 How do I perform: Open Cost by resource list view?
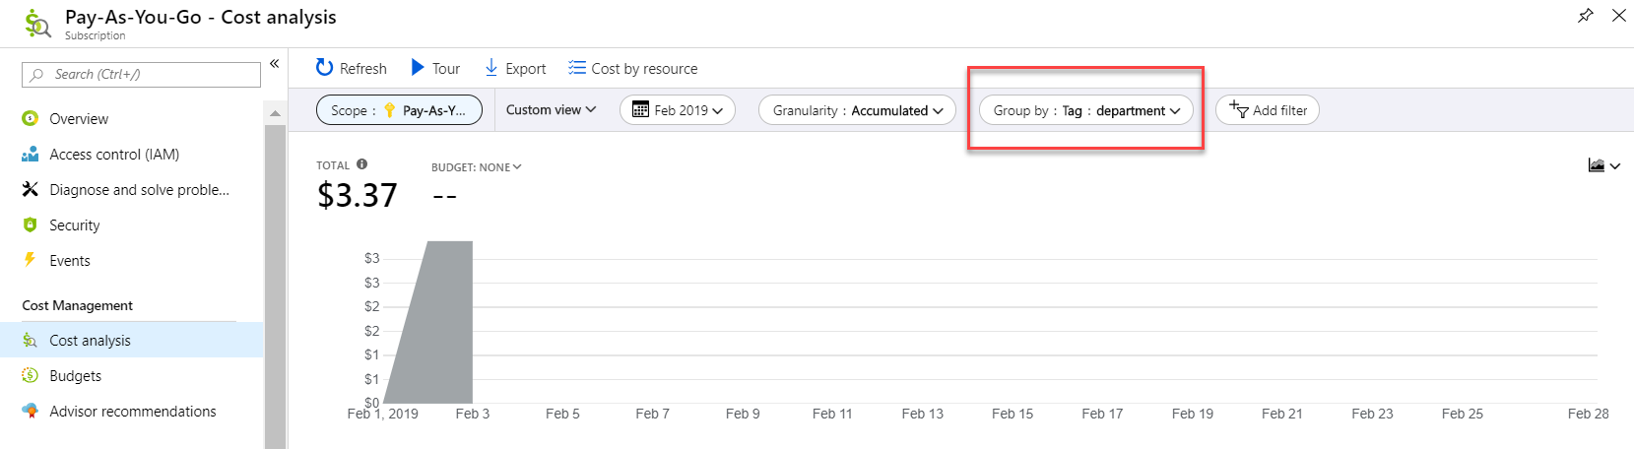click(x=632, y=68)
